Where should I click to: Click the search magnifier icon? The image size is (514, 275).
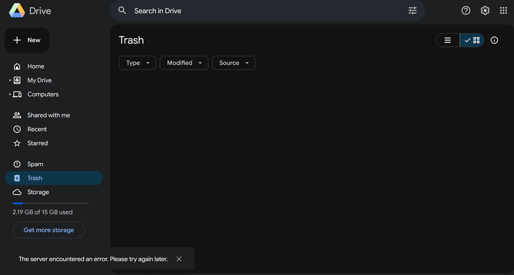pos(122,11)
